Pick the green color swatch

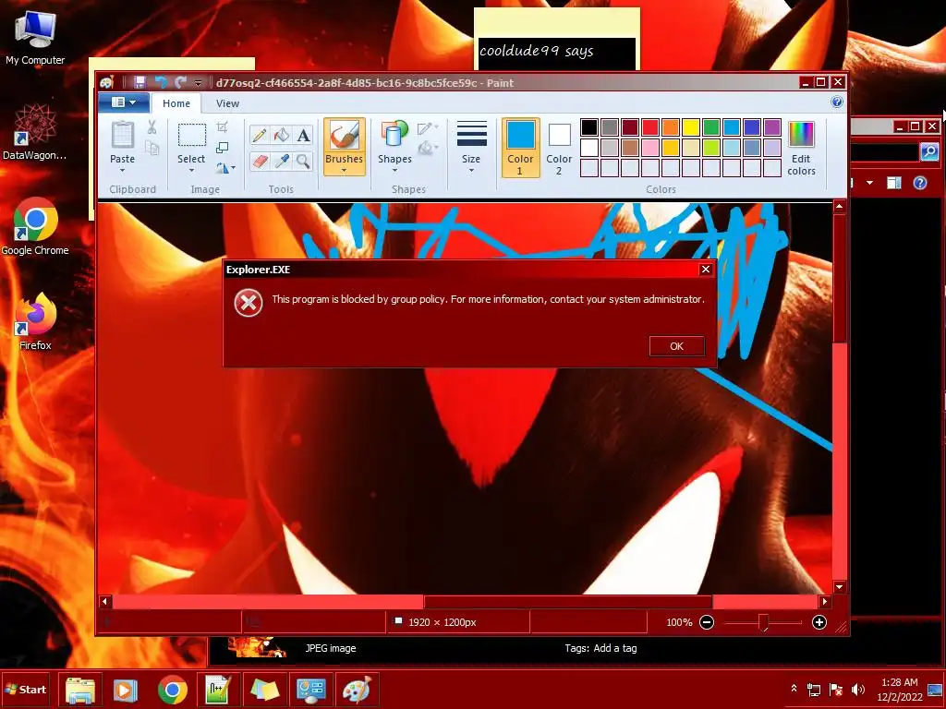pos(711,127)
